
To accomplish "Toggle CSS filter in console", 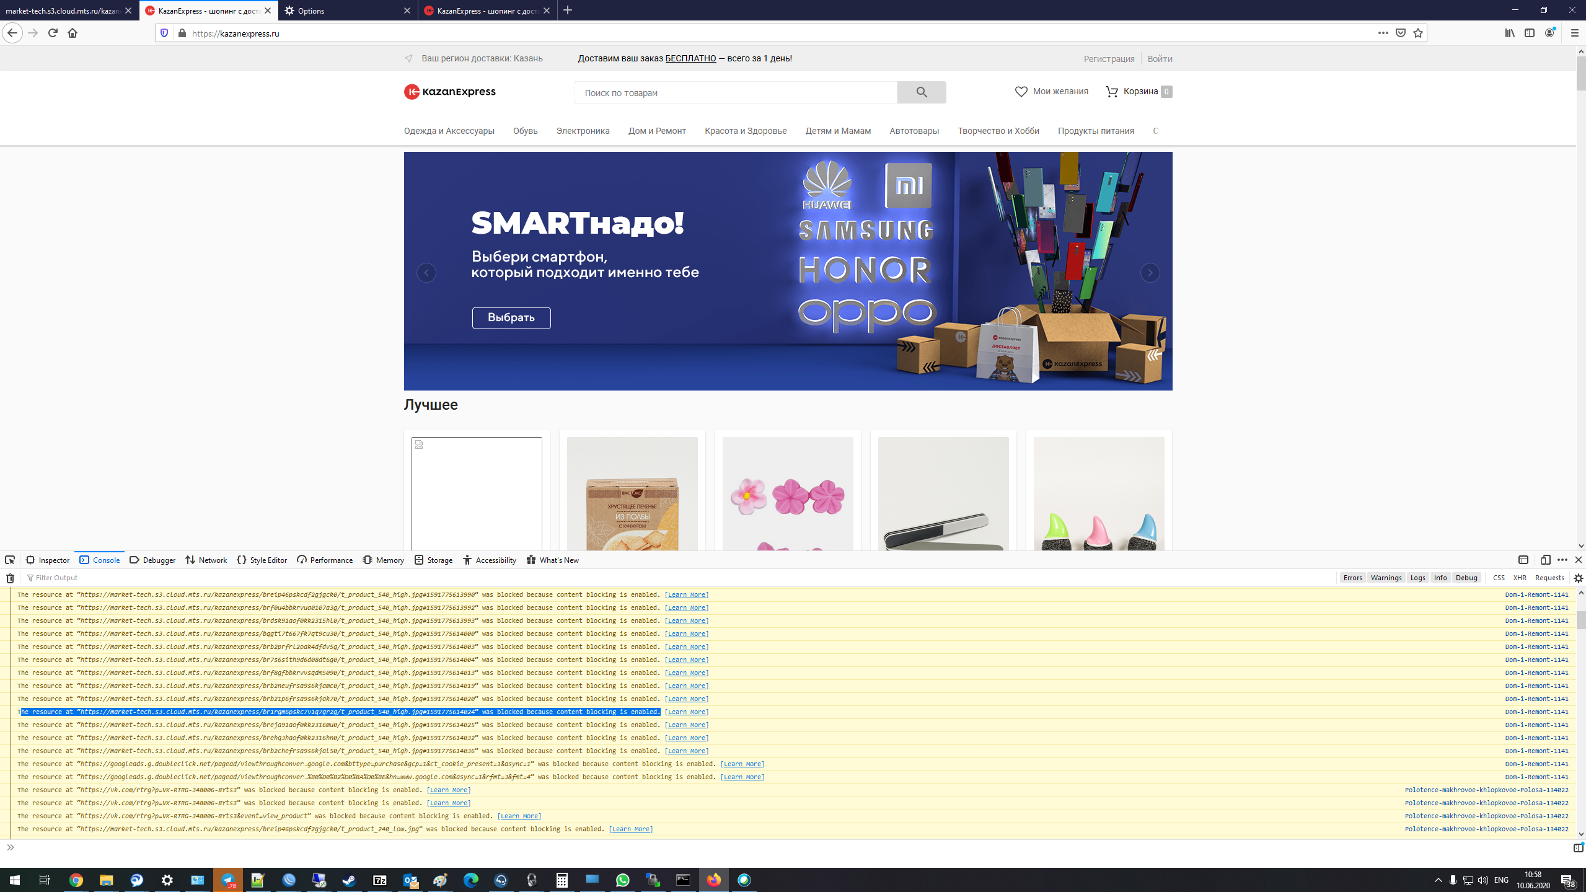I will [1499, 578].
